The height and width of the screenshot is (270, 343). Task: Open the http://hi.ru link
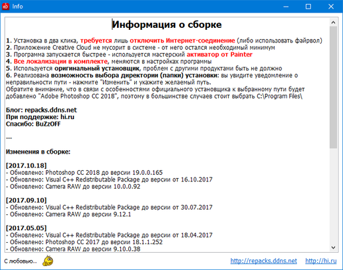(321, 261)
